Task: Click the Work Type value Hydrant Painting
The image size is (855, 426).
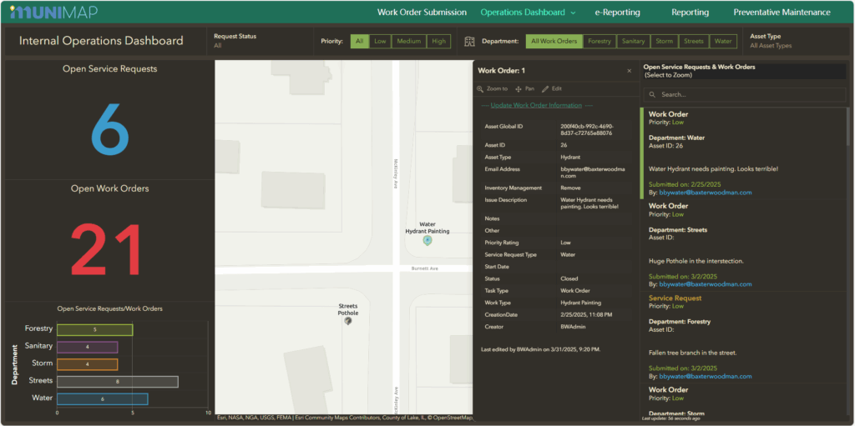Action: (x=581, y=303)
